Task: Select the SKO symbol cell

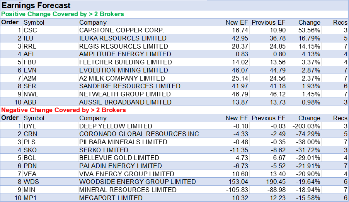Action: tap(30, 150)
